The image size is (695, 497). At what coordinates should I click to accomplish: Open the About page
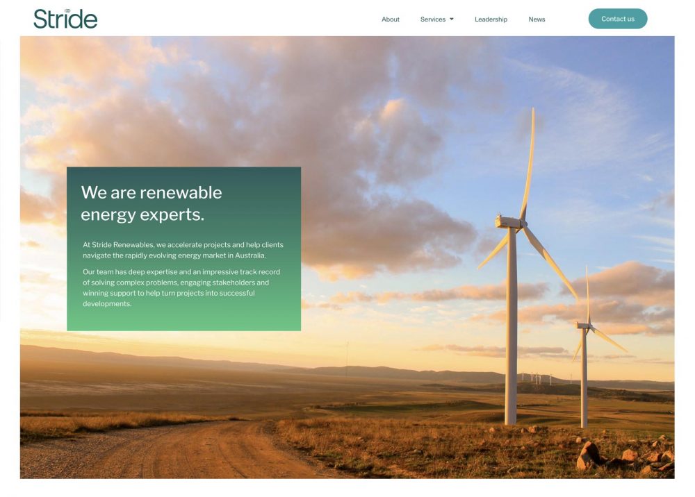390,19
